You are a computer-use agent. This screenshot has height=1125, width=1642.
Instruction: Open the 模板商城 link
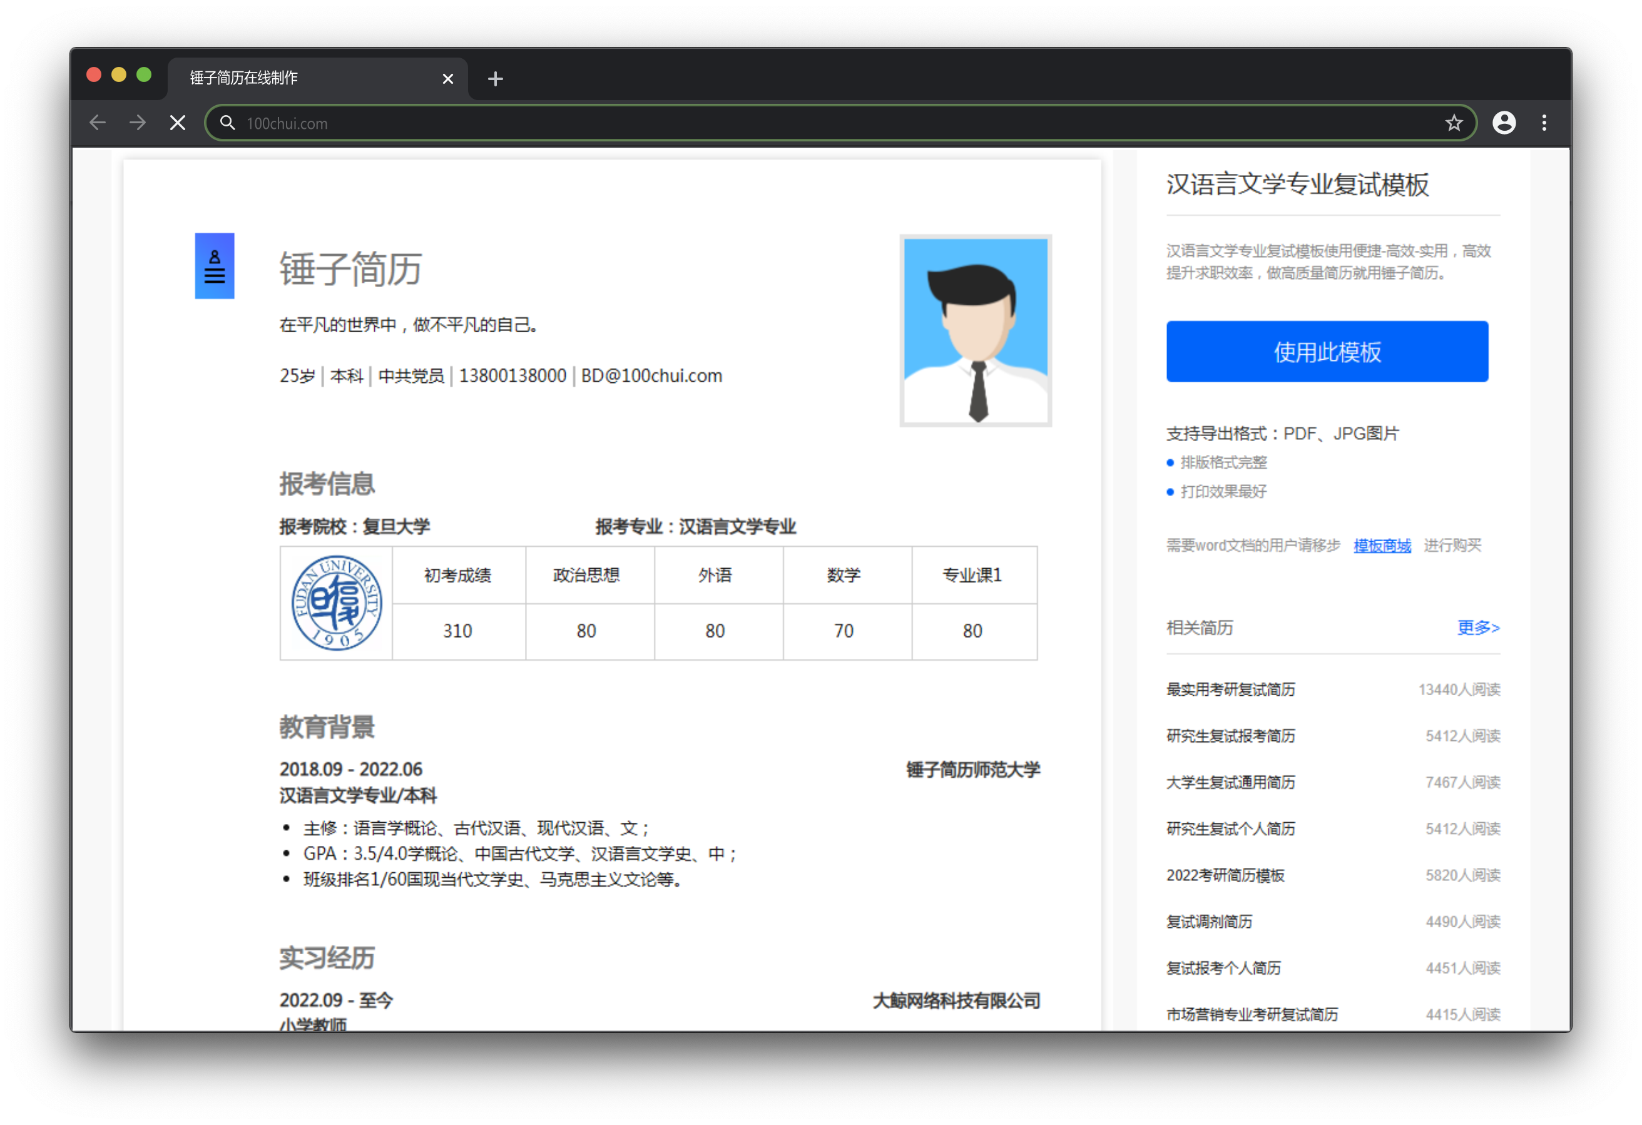click(1382, 546)
